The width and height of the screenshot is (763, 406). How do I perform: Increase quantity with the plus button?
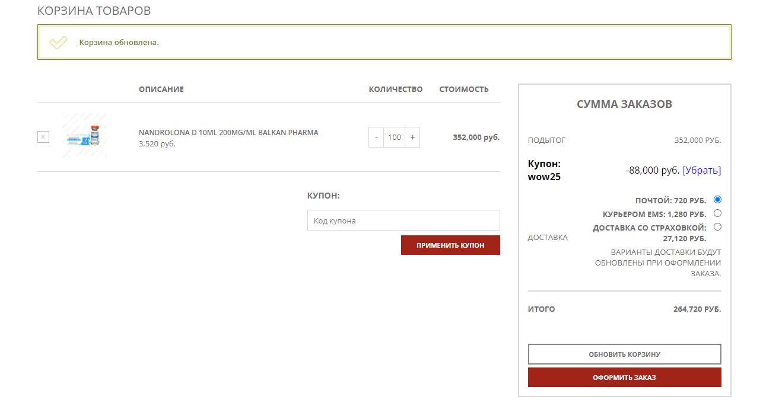(x=412, y=137)
